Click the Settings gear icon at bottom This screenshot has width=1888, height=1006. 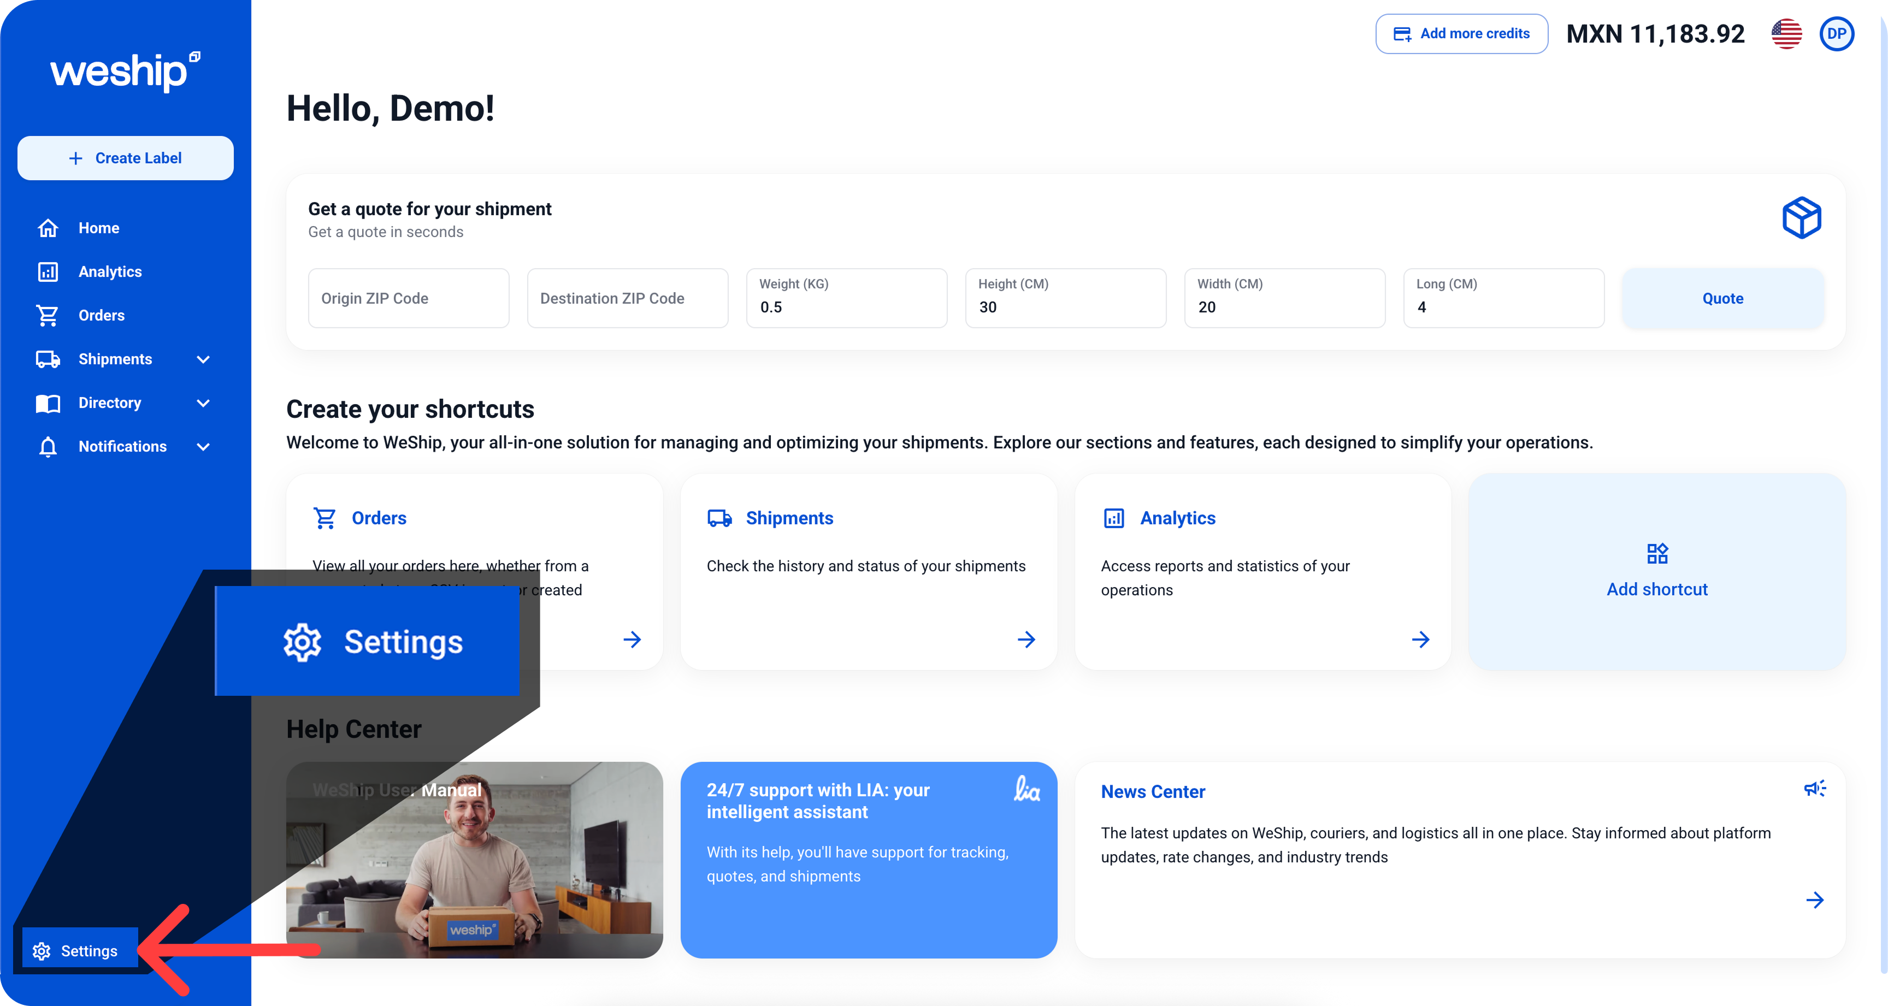point(42,950)
